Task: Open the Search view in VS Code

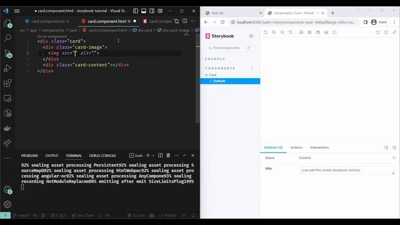Action: pyautogui.click(x=7, y=38)
